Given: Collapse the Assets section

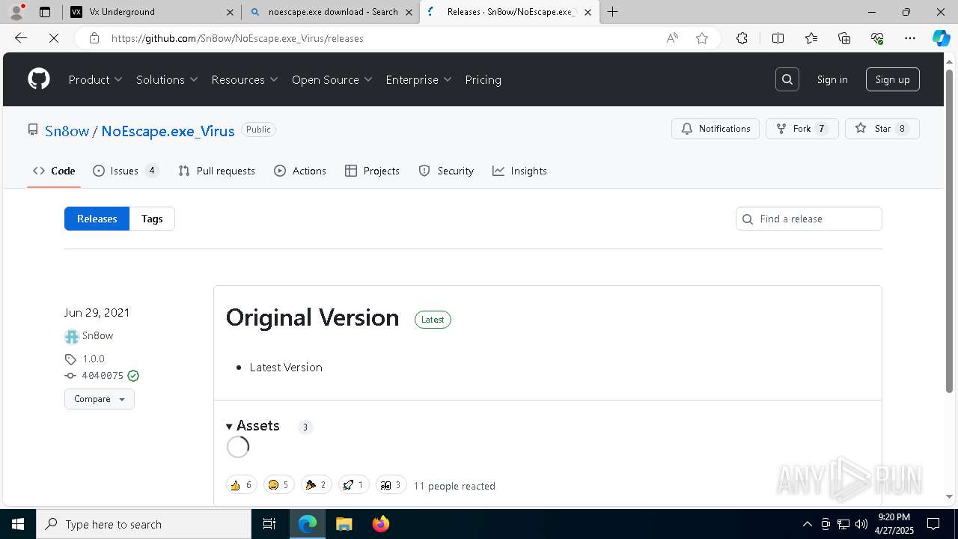Looking at the screenshot, I should (x=253, y=425).
